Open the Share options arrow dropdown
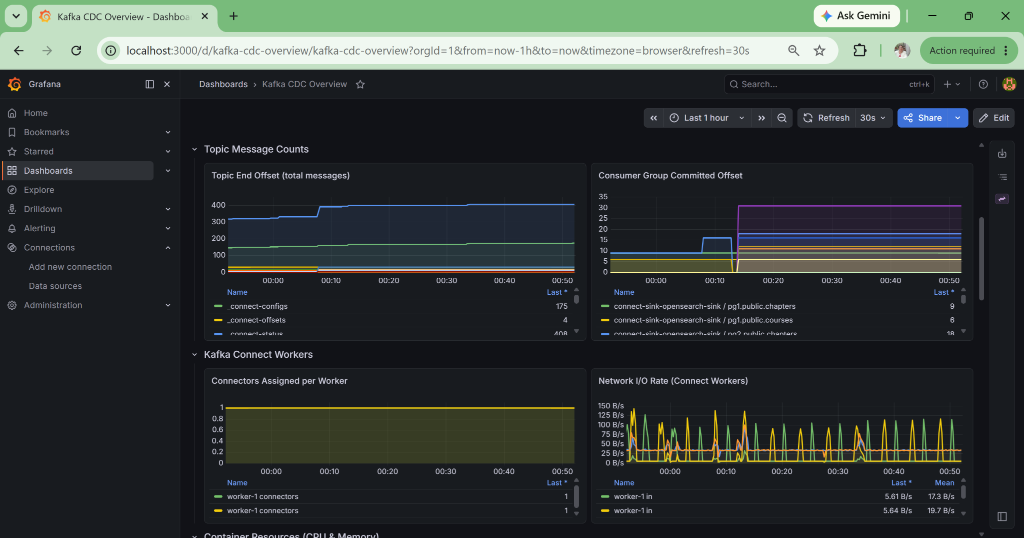This screenshot has width=1024, height=538. 958,118
